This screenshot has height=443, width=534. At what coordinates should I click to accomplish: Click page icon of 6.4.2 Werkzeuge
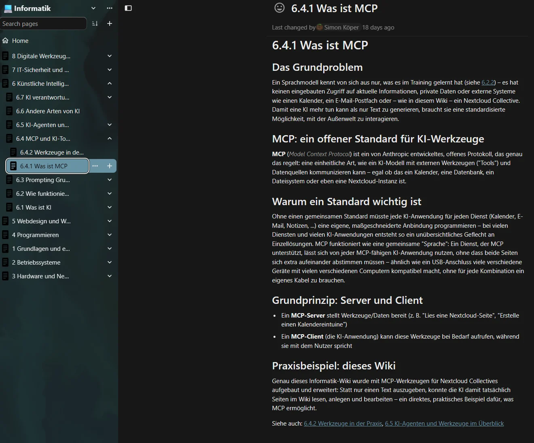[x=13, y=153]
